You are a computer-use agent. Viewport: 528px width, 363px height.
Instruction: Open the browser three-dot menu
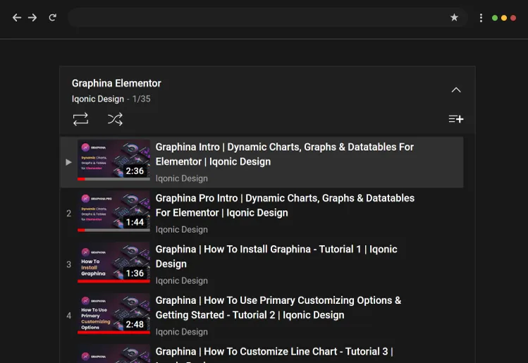(x=481, y=18)
